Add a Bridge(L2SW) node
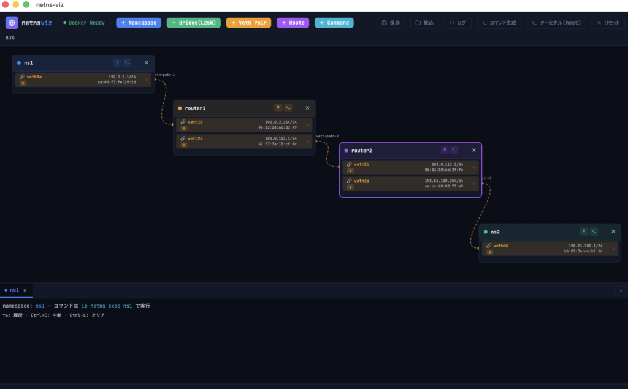The image size is (628, 389). [193, 23]
